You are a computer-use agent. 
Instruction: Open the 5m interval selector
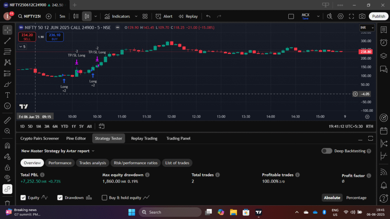[62, 16]
